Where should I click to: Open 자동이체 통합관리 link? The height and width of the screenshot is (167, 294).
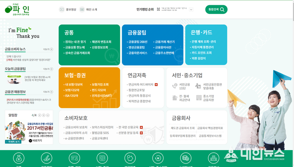click(x=202, y=47)
